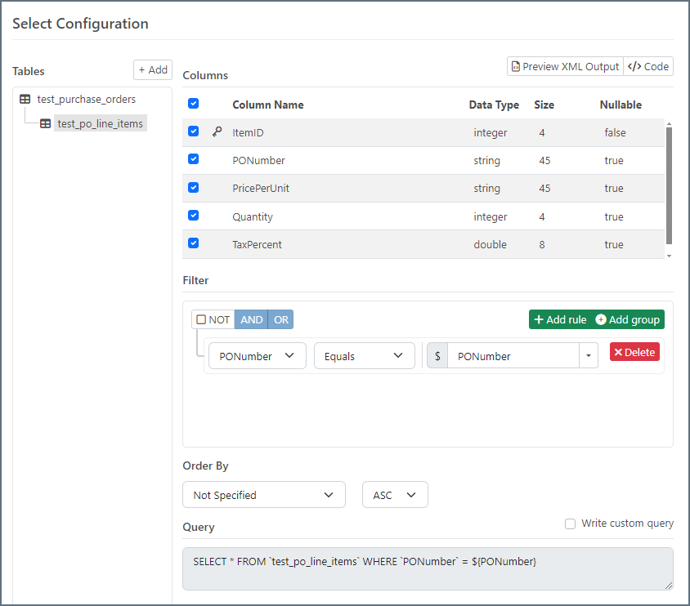Open the Equals operator dropdown
This screenshot has height=606, width=690.
tap(365, 356)
